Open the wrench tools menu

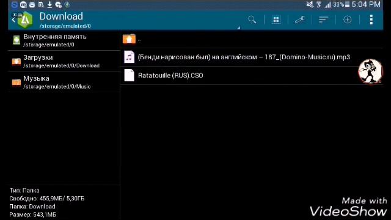pos(300,20)
